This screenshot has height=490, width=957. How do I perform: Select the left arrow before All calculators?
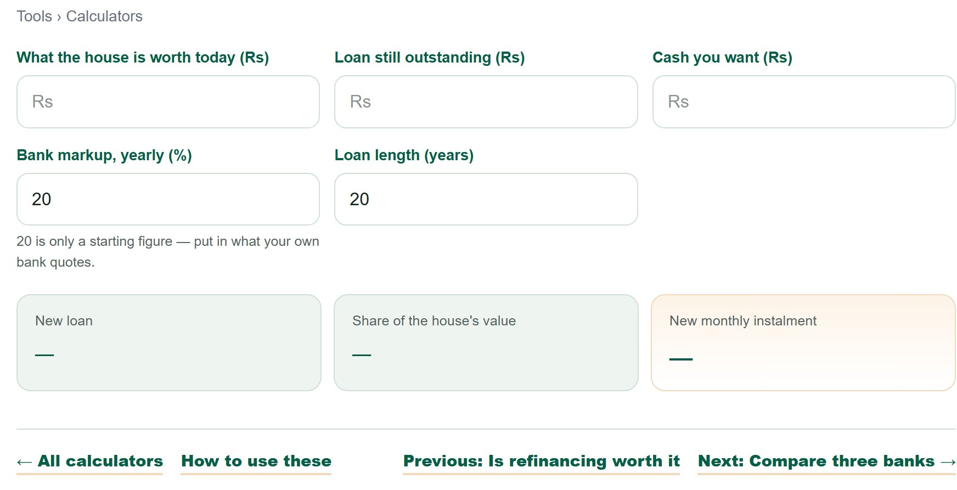pyautogui.click(x=24, y=462)
